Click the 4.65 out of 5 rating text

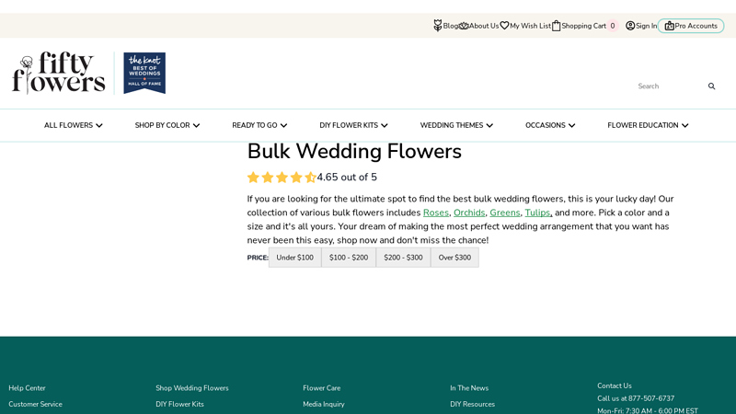(347, 178)
